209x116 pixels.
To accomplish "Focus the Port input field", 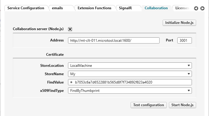I will pos(184,41).
